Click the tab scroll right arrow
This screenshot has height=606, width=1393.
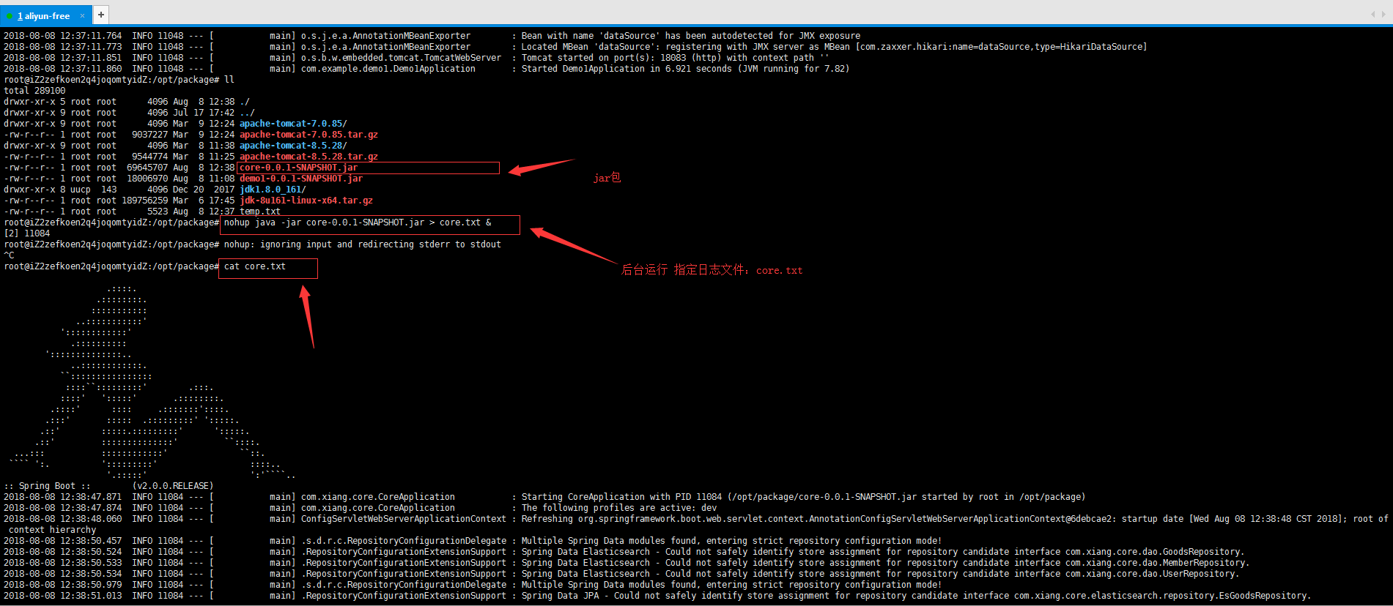coord(1383,14)
